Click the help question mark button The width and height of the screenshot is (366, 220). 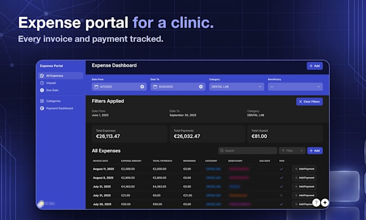click(x=316, y=203)
